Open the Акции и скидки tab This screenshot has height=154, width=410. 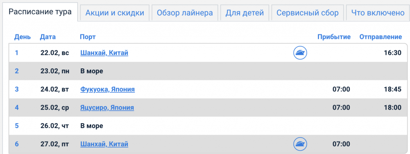point(115,12)
